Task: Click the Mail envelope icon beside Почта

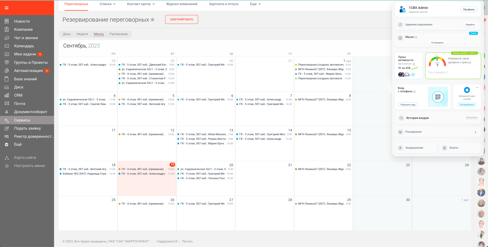Action: click(7, 103)
